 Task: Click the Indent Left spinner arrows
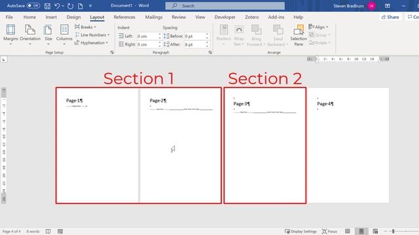point(160,36)
